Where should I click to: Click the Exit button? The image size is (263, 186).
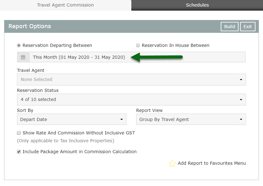248,27
